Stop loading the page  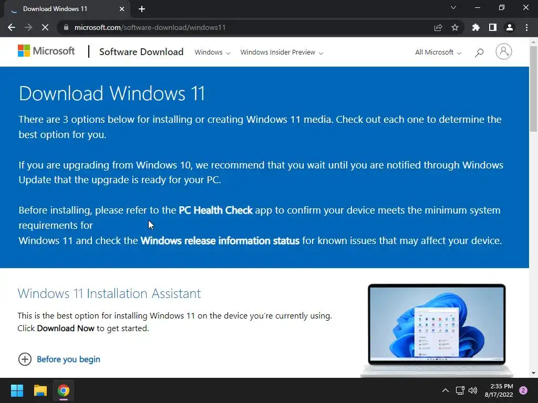[45, 27]
